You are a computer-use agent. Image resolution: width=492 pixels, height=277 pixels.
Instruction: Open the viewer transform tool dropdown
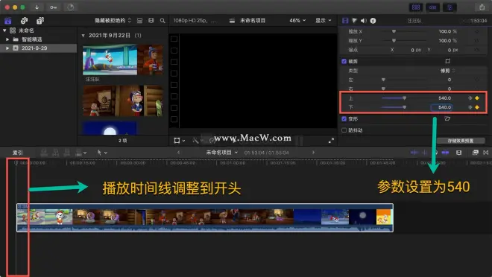click(x=179, y=141)
